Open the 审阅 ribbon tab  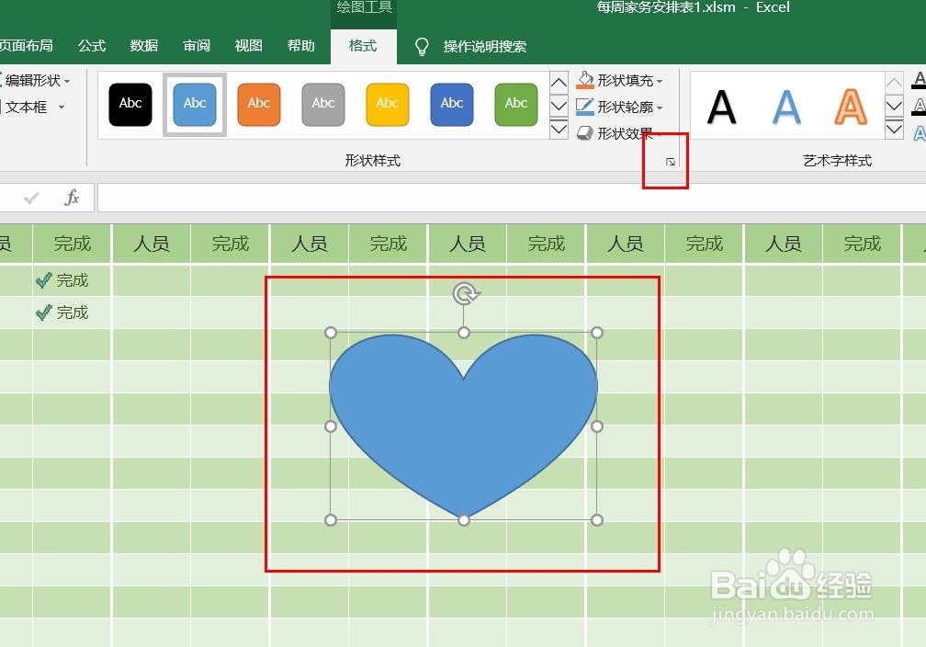(196, 46)
